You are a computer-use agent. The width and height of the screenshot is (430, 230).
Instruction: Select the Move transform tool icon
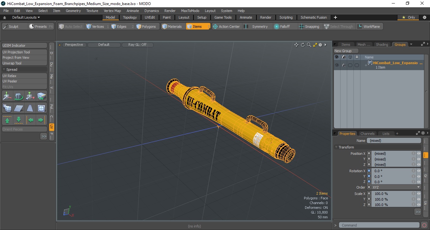[x=8, y=96]
